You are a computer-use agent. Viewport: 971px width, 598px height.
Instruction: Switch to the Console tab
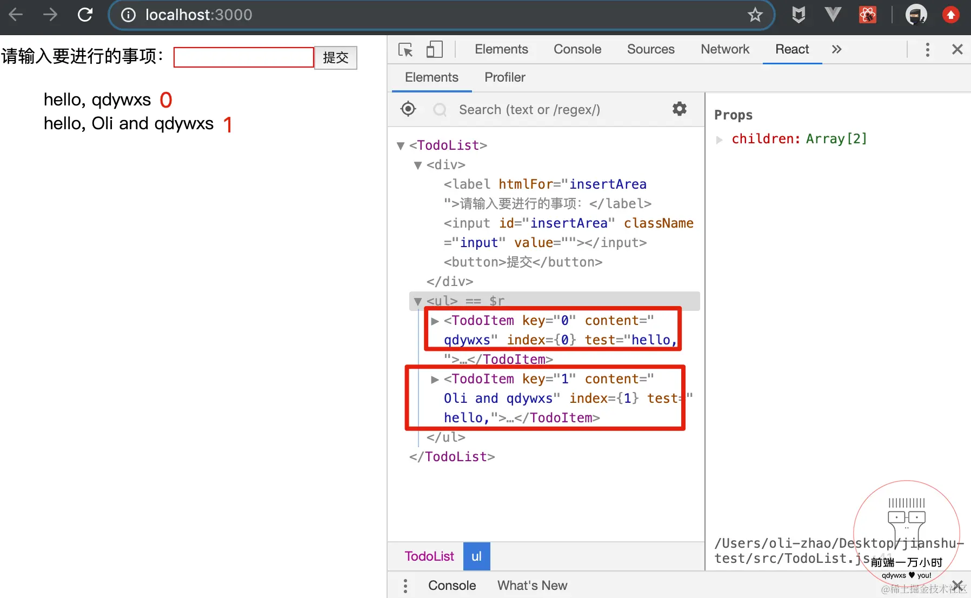[577, 49]
